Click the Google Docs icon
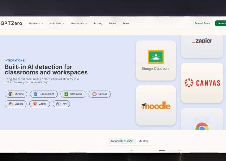Screen dimensions: 226x161 36,94
